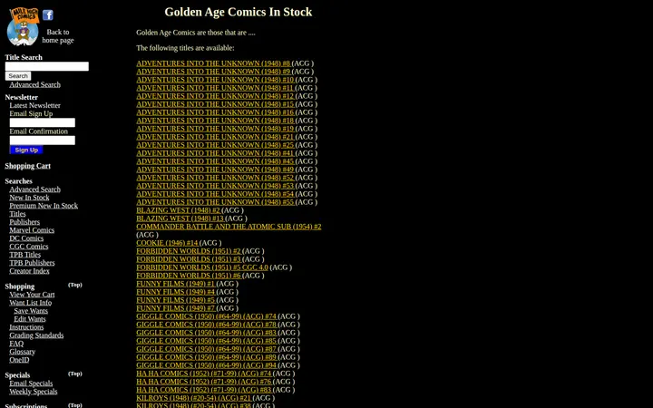Open Forbidden Worlds (1951) #2
The height and width of the screenshot is (408, 653).
[189, 251]
